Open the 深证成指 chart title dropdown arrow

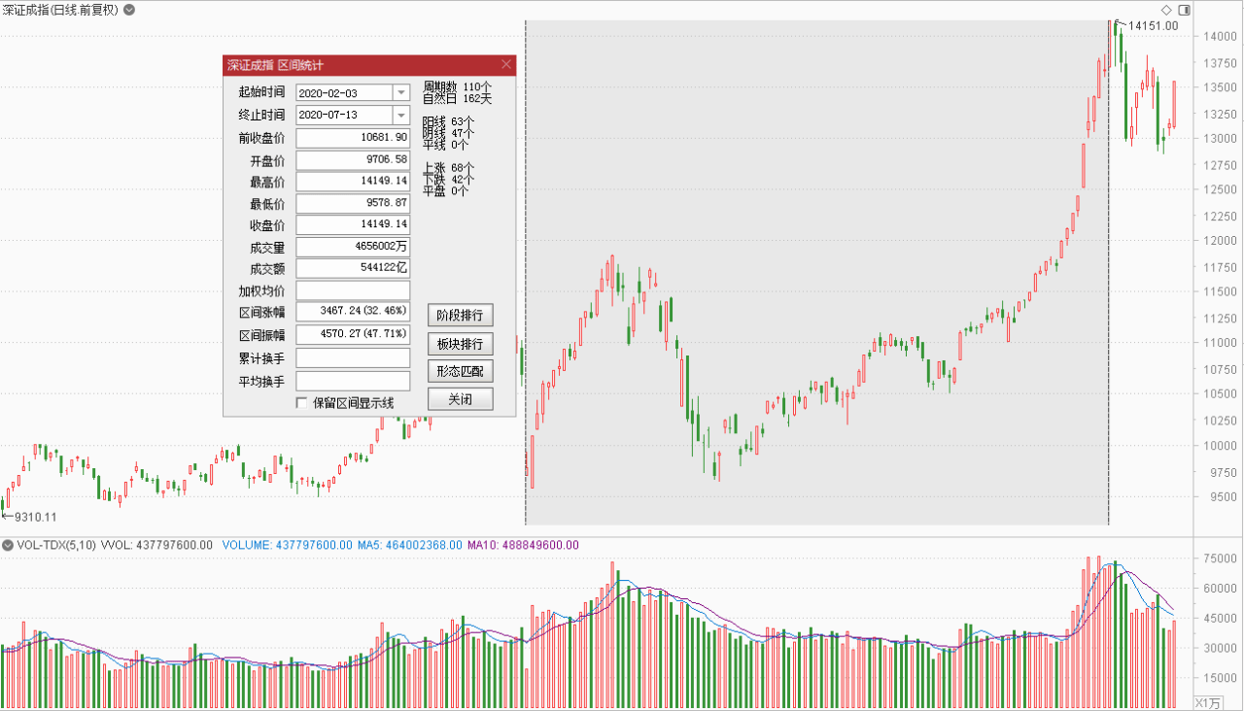click(129, 10)
